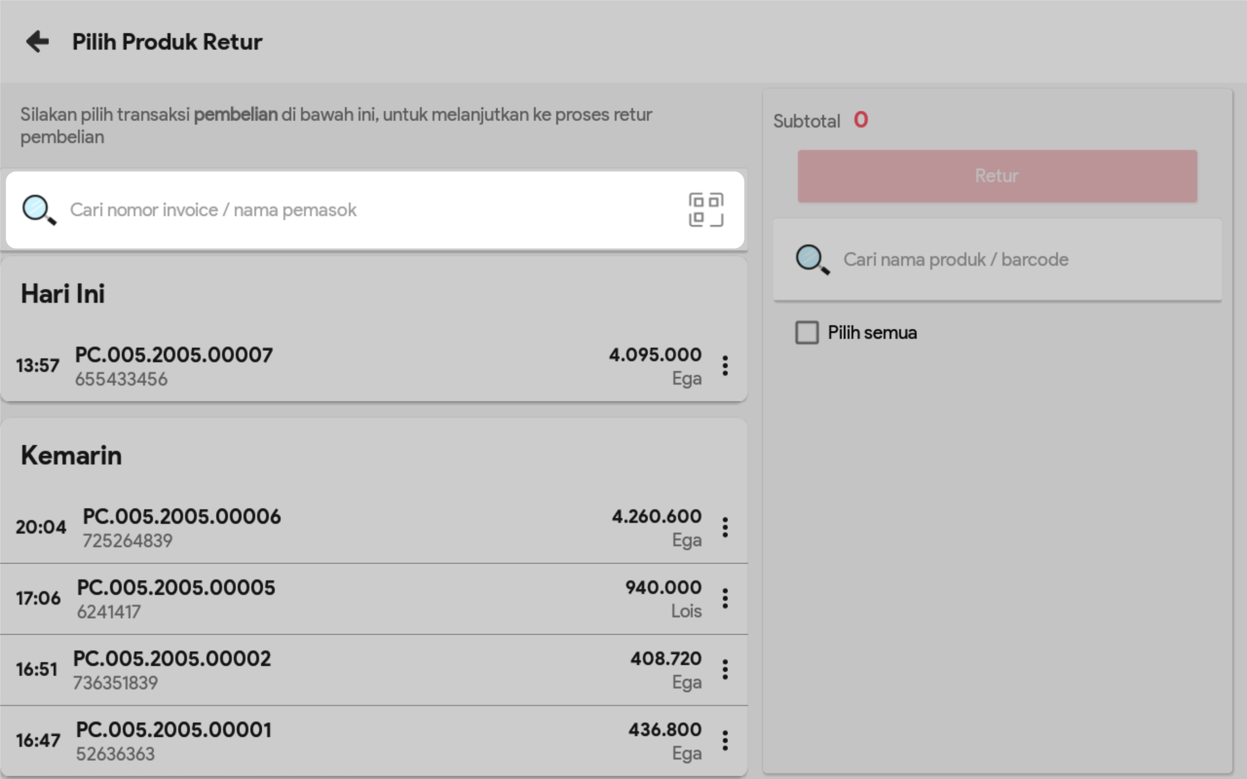
Task: Select transaction PC.005.2005.00001
Action: (173, 730)
